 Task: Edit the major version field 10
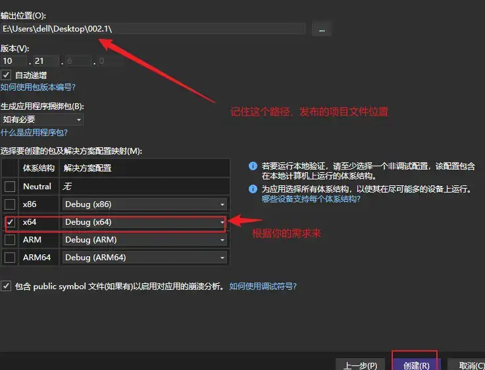[x=14, y=61]
